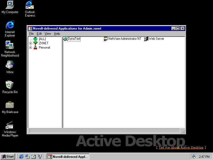Launch NetWare Administrator NT icon
The image size is (213, 160).
click(105, 39)
